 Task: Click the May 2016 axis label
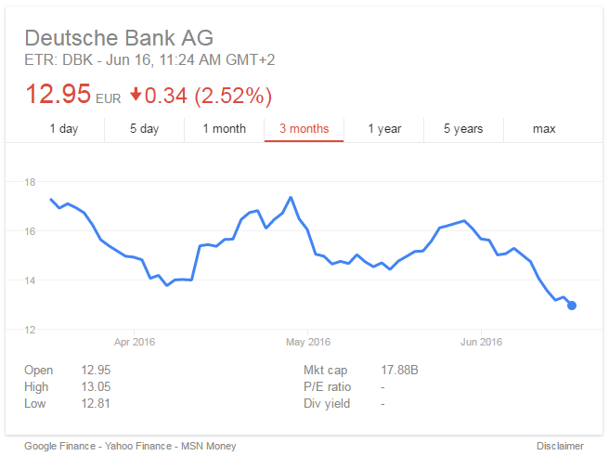[x=307, y=343]
